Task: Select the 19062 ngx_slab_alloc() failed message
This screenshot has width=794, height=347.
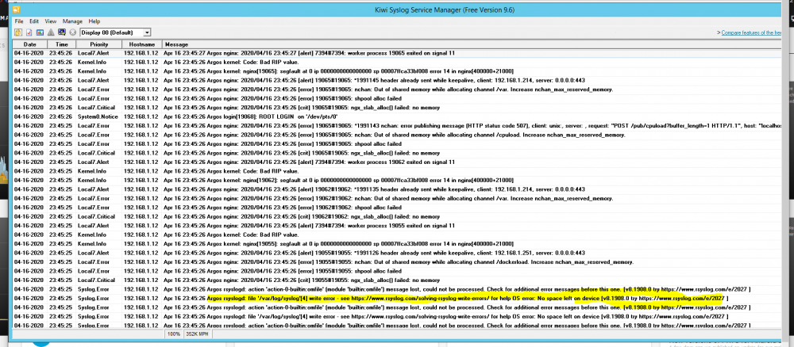Action: 302,217
